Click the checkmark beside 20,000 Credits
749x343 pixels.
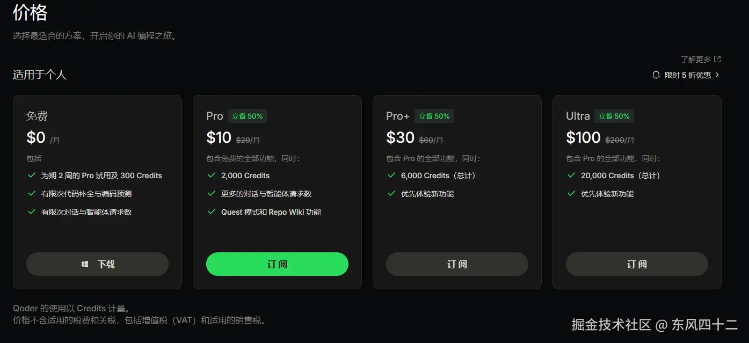(571, 176)
